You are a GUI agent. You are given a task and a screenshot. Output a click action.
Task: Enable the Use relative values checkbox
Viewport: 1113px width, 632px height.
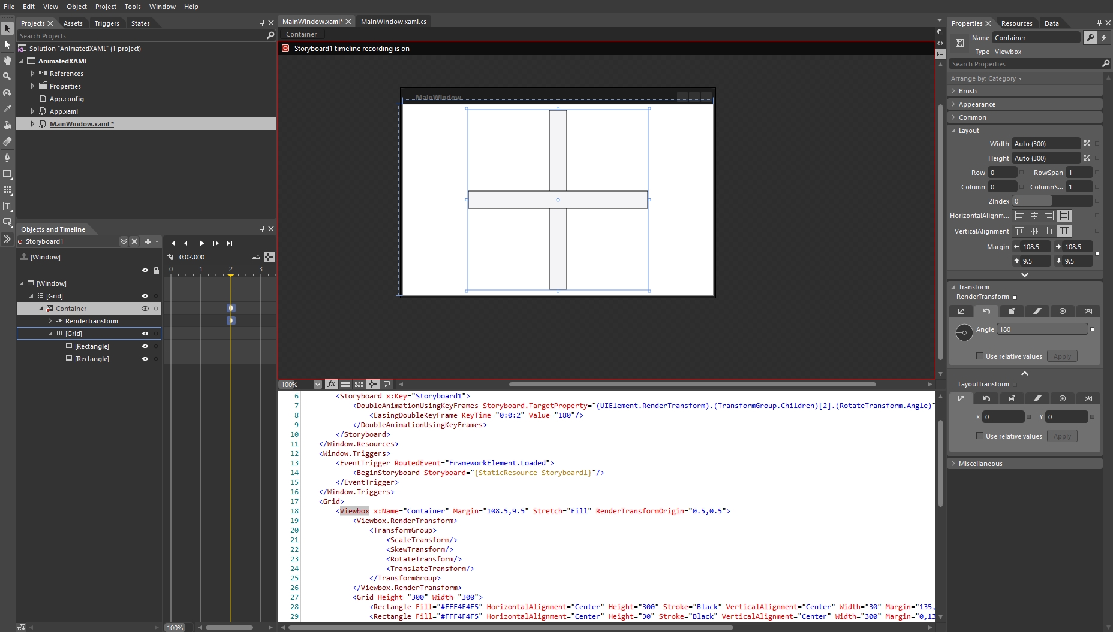tap(980, 356)
